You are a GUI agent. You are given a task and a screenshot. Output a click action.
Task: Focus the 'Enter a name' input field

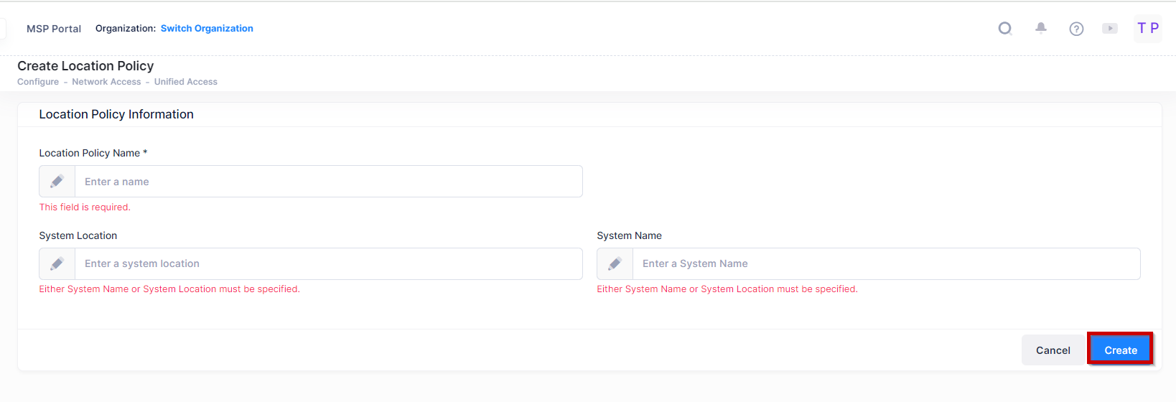328,182
